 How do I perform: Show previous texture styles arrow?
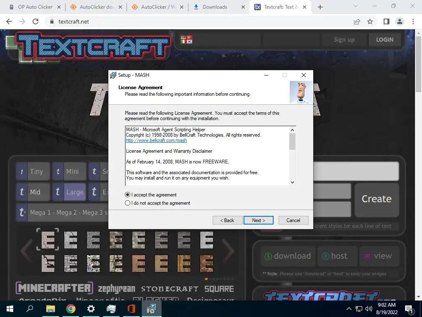26,251
